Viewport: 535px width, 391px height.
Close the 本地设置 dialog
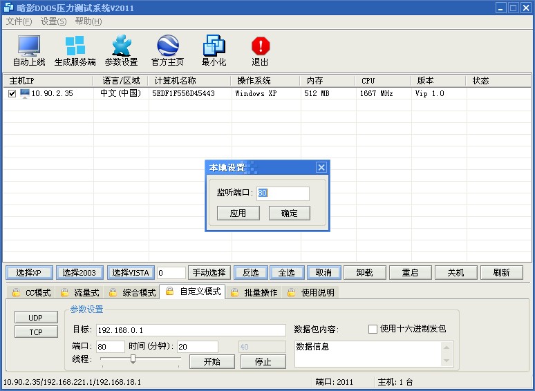[x=321, y=167]
